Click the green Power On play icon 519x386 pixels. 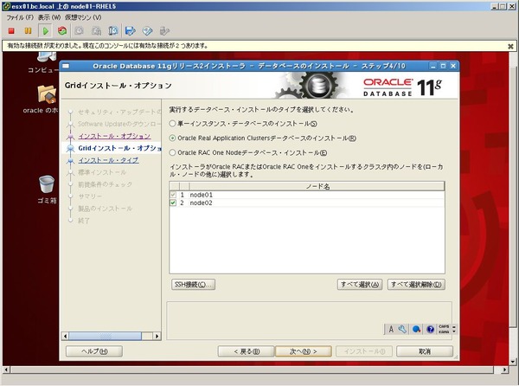(x=45, y=31)
